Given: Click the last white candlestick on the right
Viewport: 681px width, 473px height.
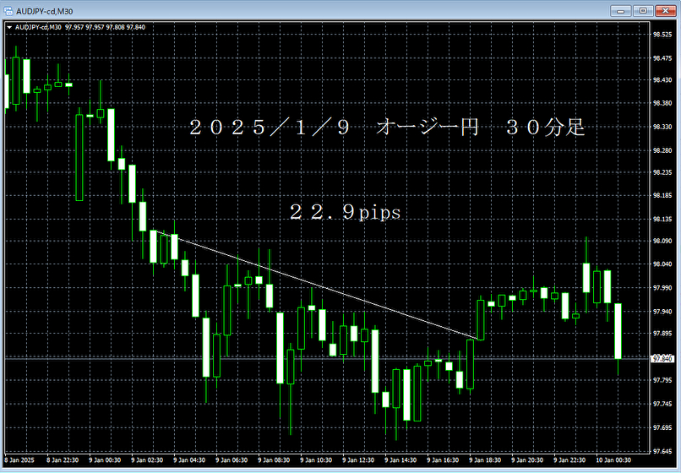Looking at the screenshot, I should click(x=618, y=329).
